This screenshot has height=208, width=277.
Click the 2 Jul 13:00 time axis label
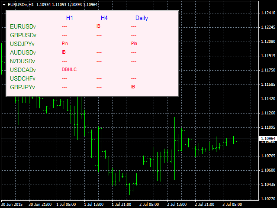(x=177, y=205)
